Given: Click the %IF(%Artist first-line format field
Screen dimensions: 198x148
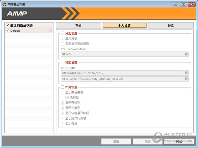Looking at the screenshot, I should click(125, 73).
